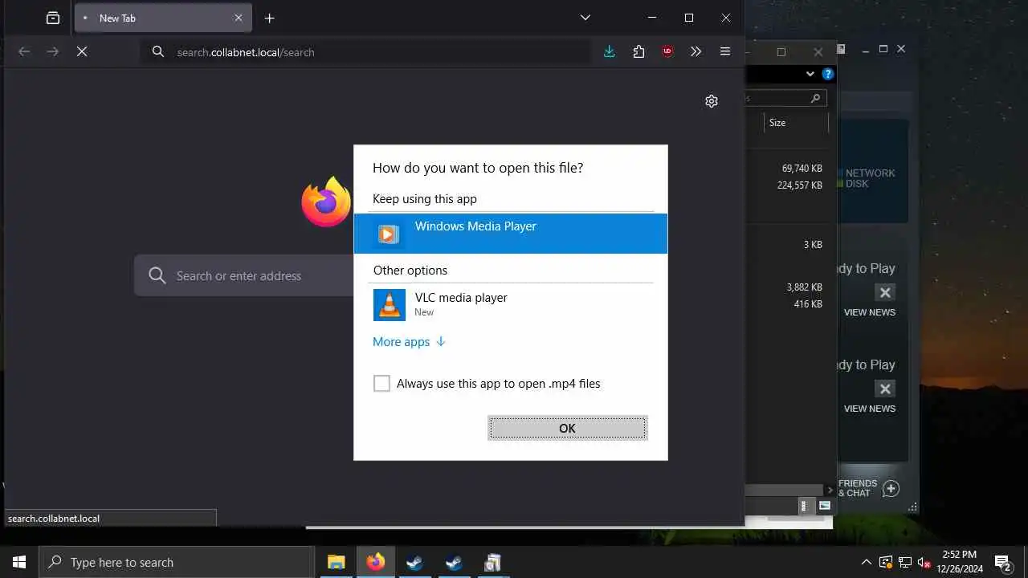The image size is (1028, 578).
Task: Expand More apps list
Action: pyautogui.click(x=409, y=342)
